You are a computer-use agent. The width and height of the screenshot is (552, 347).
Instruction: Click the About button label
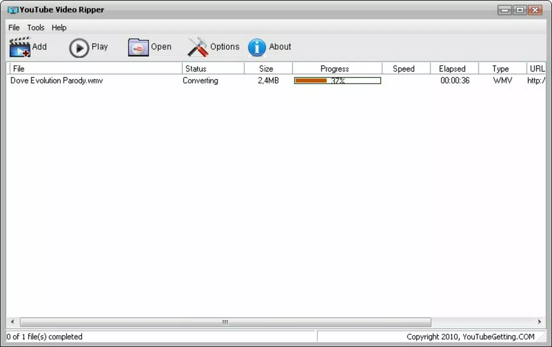click(x=280, y=46)
